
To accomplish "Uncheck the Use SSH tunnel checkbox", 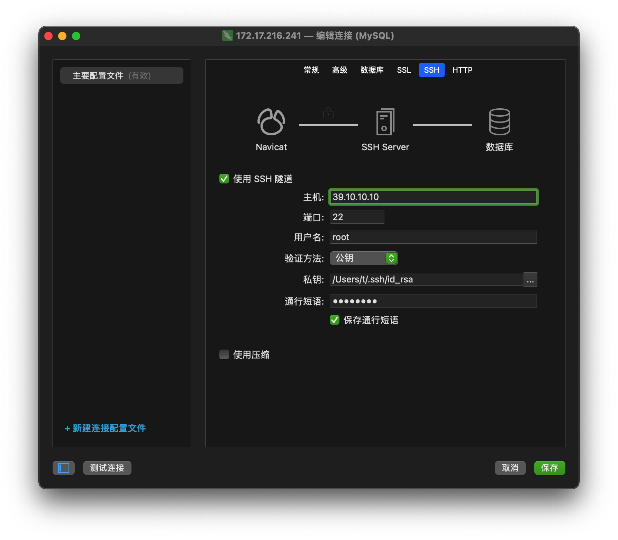I will click(224, 179).
